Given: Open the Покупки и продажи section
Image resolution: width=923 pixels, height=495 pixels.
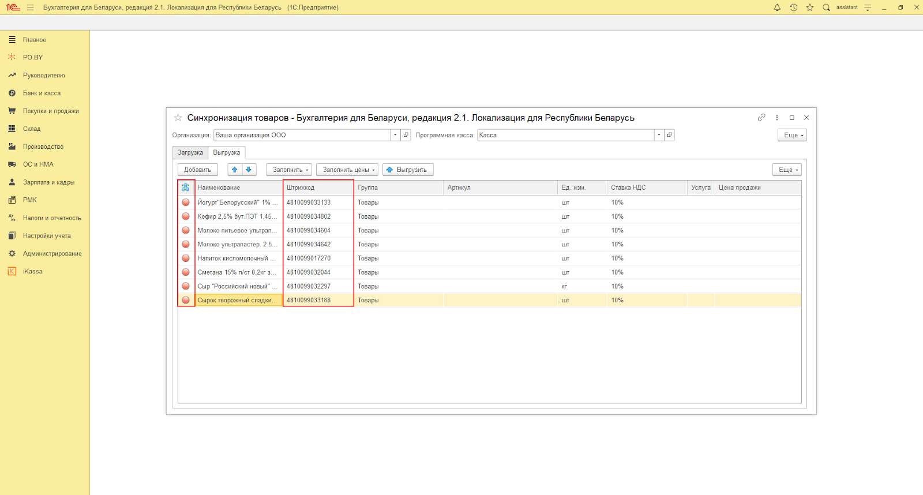Looking at the screenshot, I should [x=51, y=111].
